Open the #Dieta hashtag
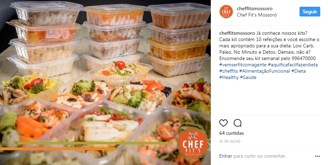 pyautogui.click(x=298, y=71)
